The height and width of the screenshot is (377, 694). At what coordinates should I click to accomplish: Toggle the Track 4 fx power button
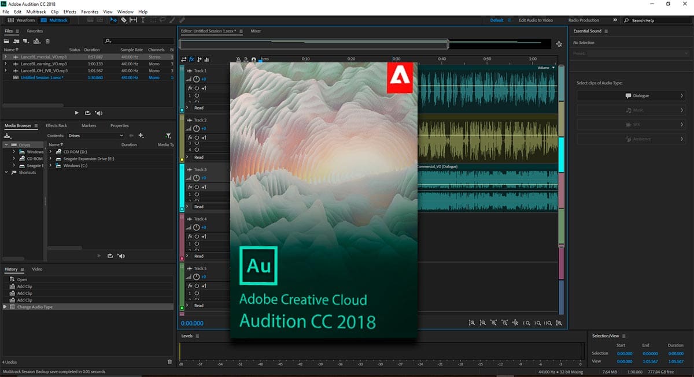[x=197, y=237]
